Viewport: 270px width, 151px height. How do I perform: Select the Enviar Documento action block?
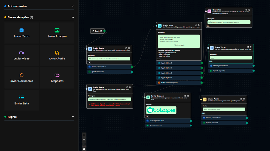coord(22,78)
